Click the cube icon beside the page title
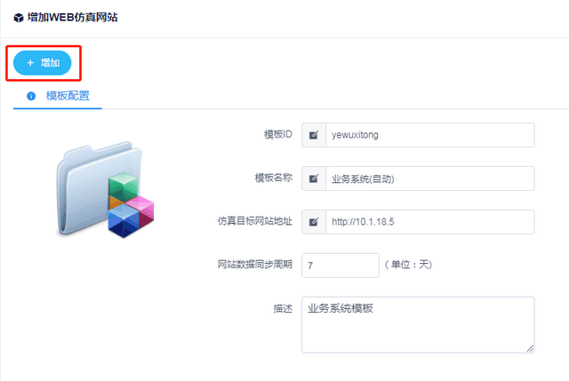569x381 pixels. pos(18,17)
